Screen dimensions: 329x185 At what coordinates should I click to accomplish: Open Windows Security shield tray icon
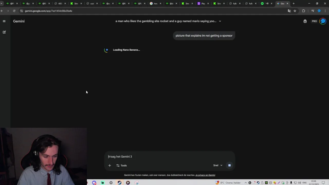283,183
